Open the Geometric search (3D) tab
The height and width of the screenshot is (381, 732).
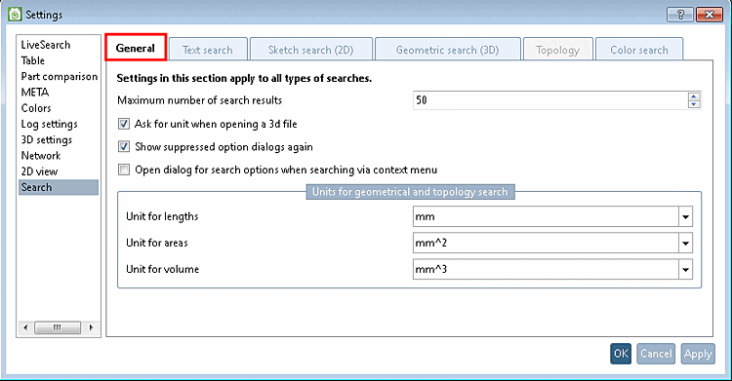447,50
